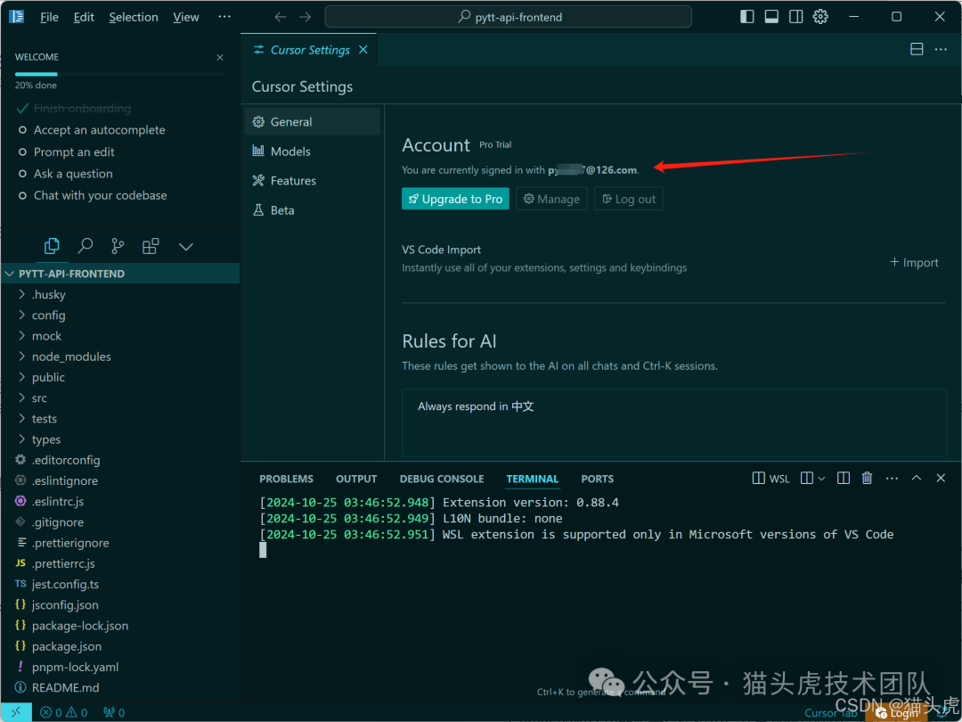Open the pnpm-lock.yaml file
This screenshot has height=722, width=962.
click(120, 668)
